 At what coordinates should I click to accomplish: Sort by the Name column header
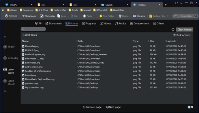tap(25, 41)
